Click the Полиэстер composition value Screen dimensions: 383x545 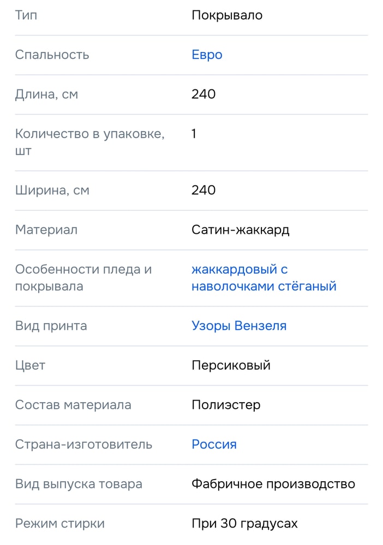226,405
